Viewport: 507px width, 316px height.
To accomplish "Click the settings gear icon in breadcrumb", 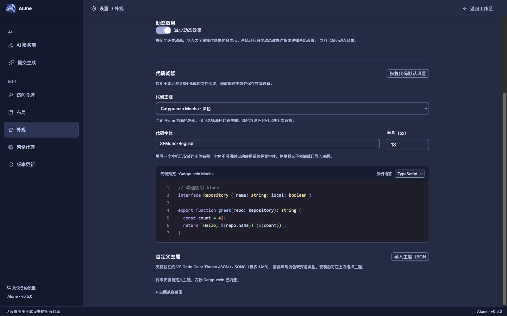I will point(94,8).
